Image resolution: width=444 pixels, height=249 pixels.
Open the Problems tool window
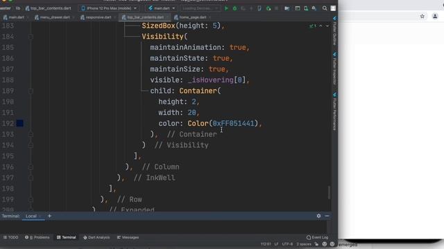37,237
